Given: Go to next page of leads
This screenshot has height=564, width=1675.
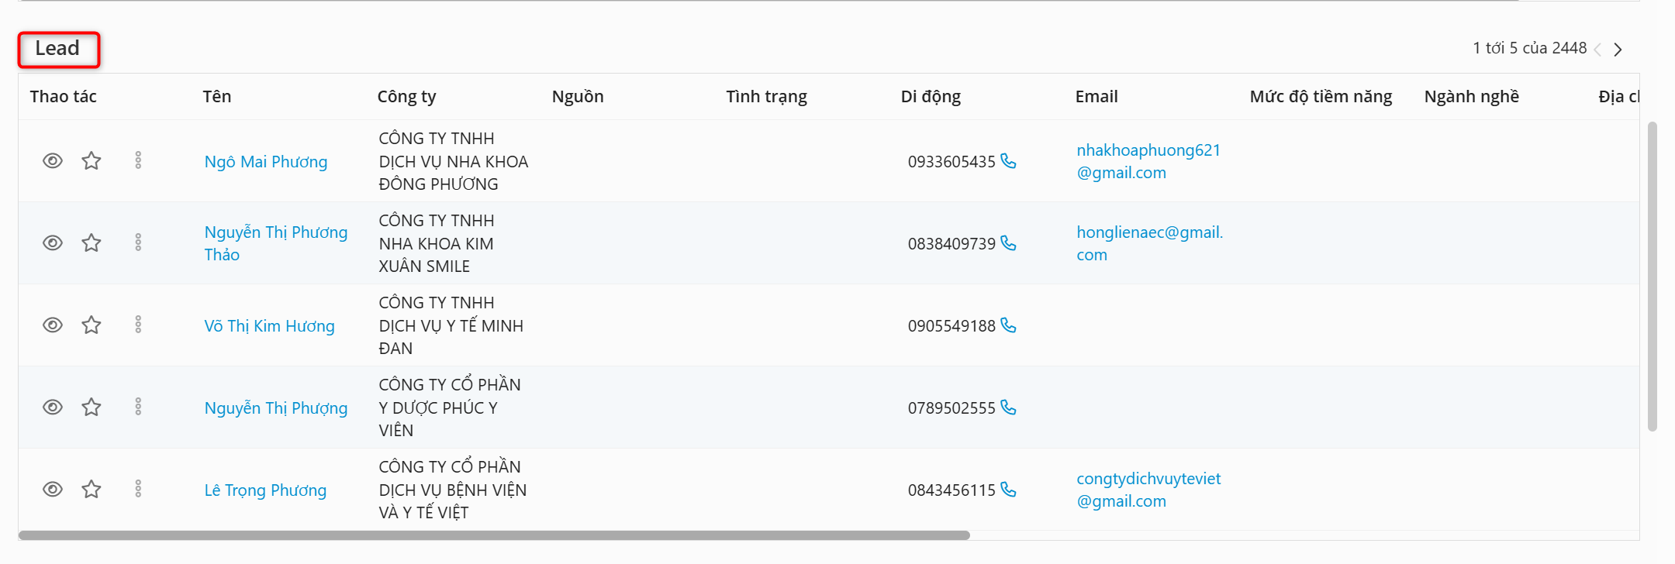Looking at the screenshot, I should click(x=1618, y=50).
